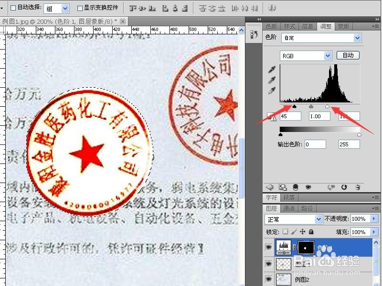Click the shadow input field showing 45
The height and width of the screenshot is (286, 382).
coord(290,116)
